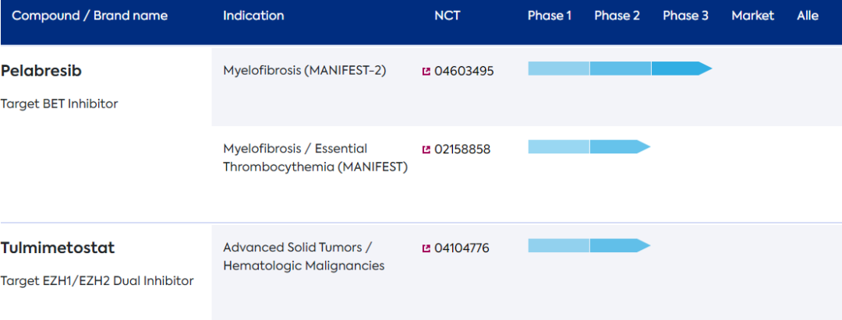The height and width of the screenshot is (320, 842).
Task: Click external link icon beside NCT 04603495
Action: point(426,72)
